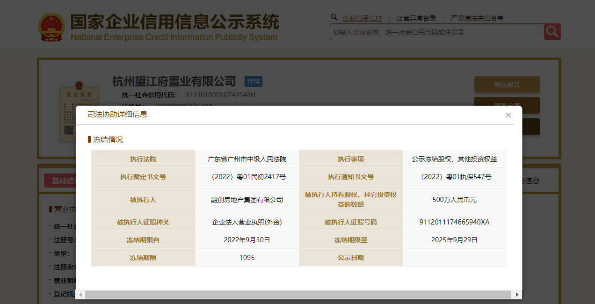Click the value 公示冻结股权、其他投资权益
The image size is (595, 304).
[454, 159]
